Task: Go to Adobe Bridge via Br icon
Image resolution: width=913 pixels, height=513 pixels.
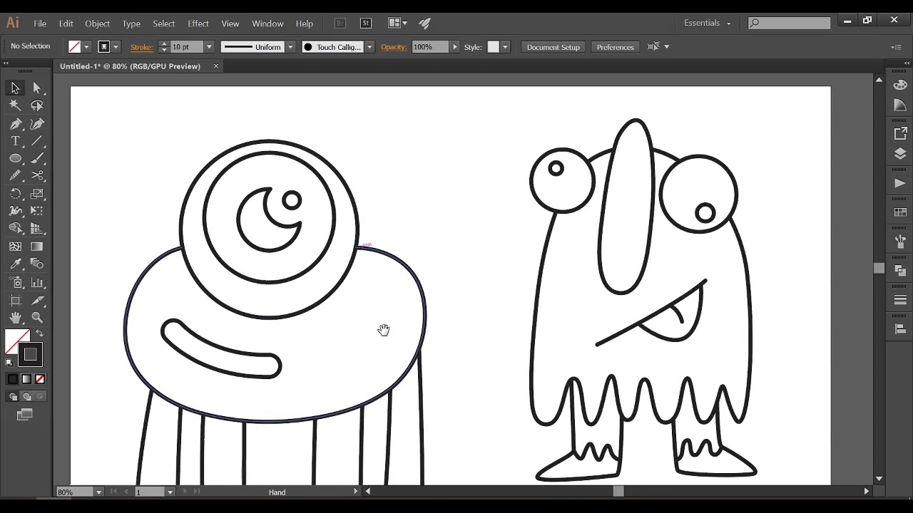Action: click(340, 23)
